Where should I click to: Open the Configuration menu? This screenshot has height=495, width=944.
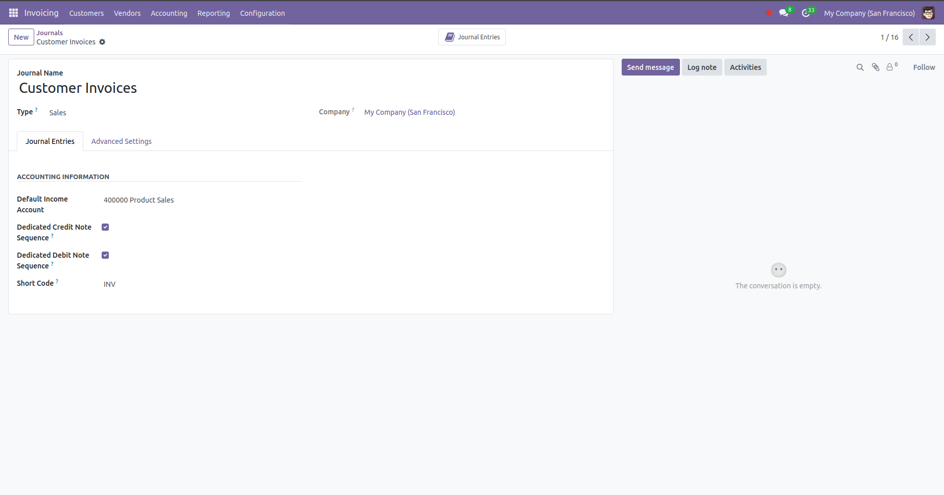pyautogui.click(x=262, y=13)
